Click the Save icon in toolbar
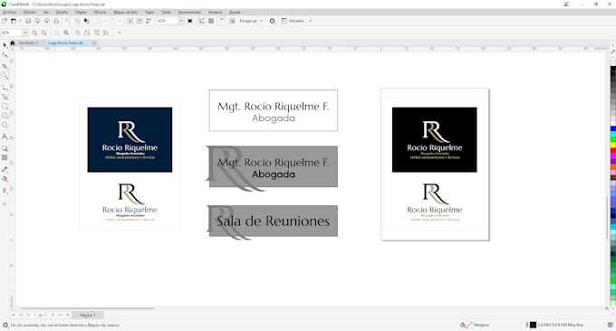 (x=28, y=21)
